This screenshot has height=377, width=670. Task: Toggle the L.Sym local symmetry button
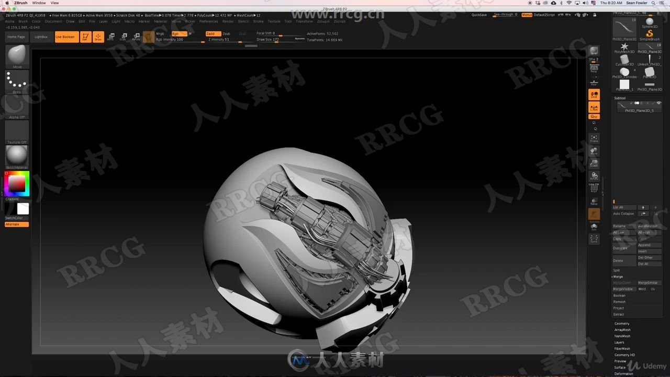594,108
